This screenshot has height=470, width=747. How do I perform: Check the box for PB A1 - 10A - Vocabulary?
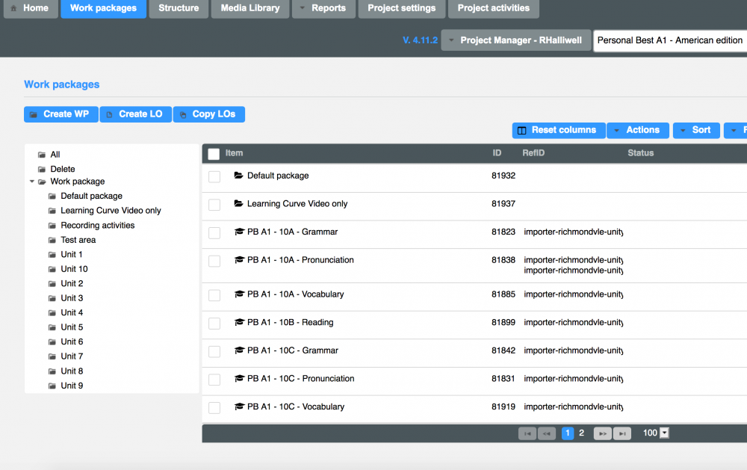tap(214, 295)
